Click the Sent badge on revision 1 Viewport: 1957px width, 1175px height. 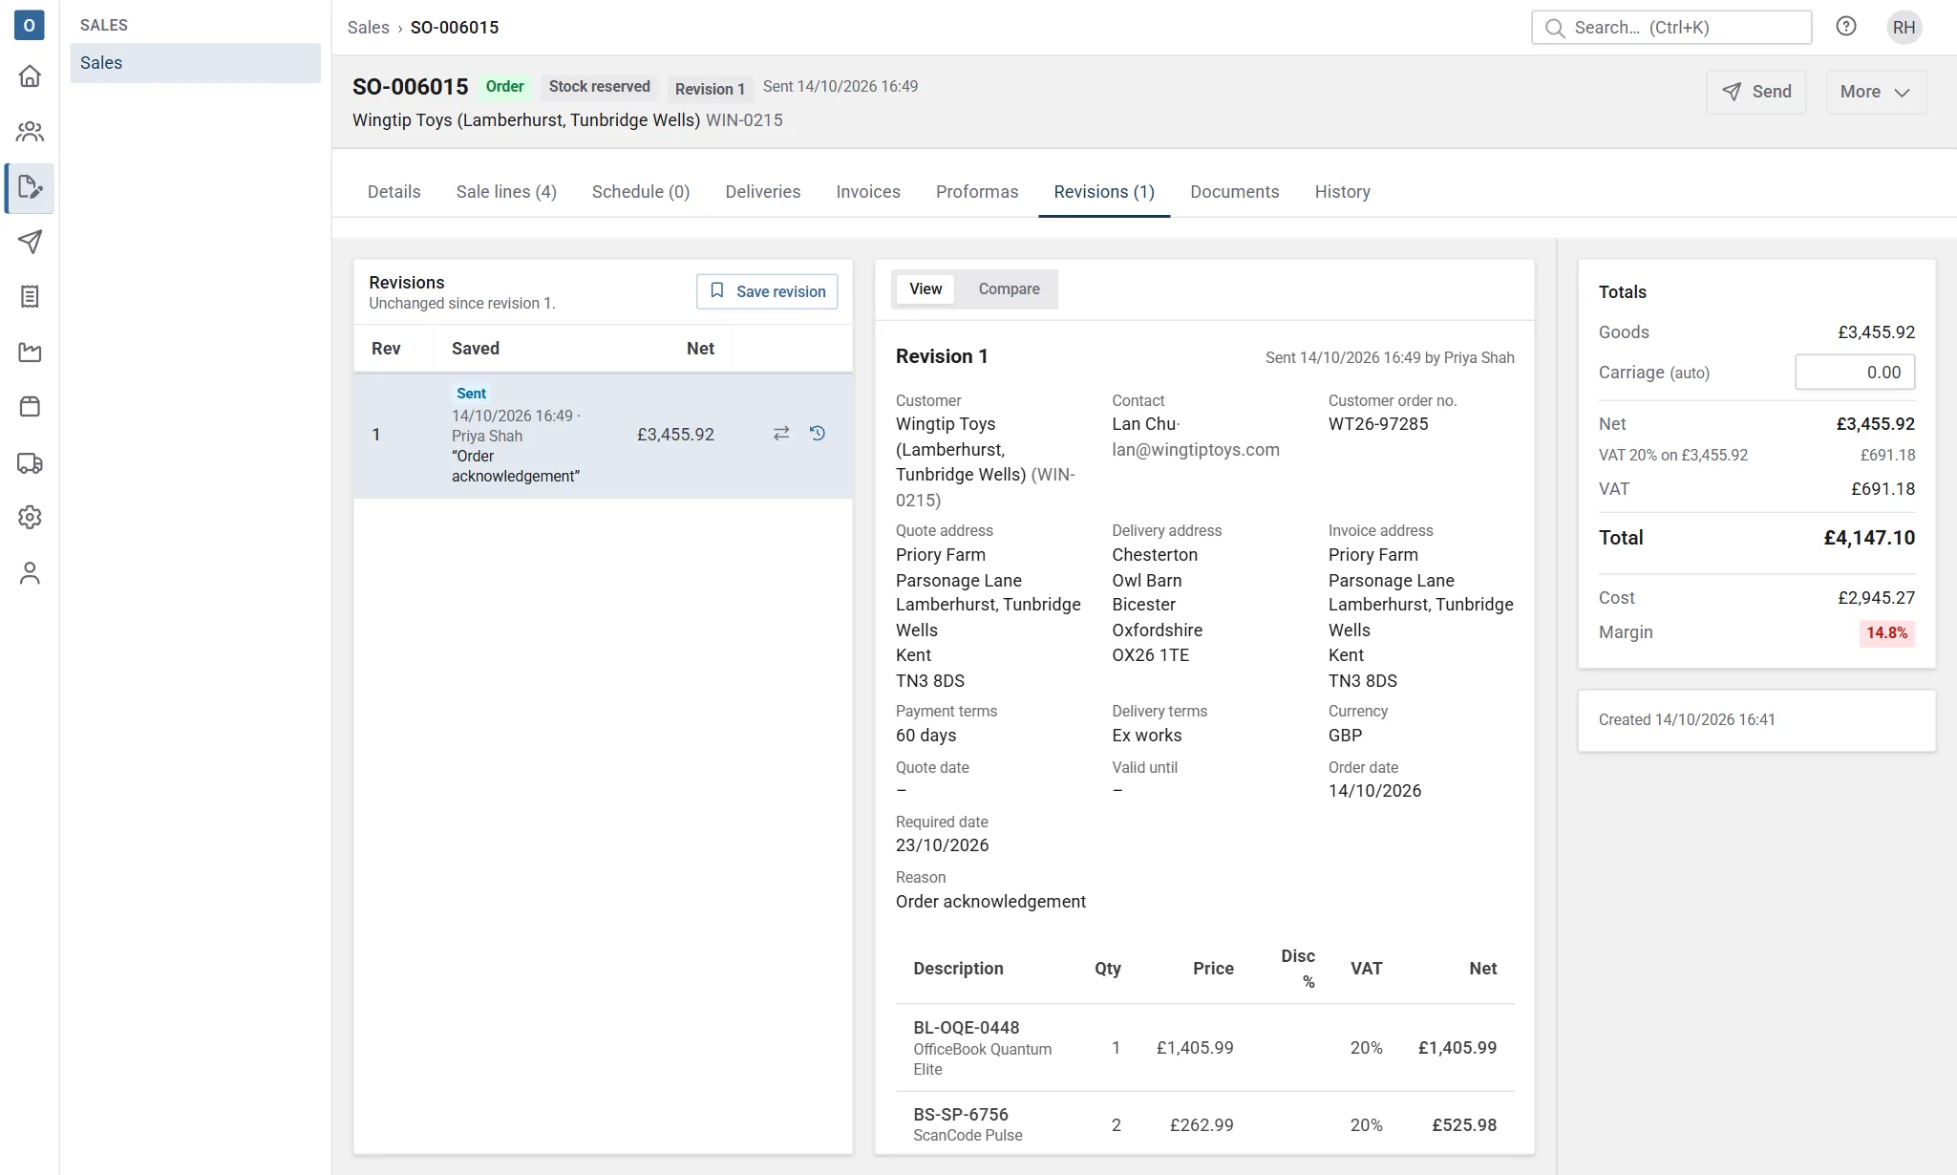(x=471, y=394)
